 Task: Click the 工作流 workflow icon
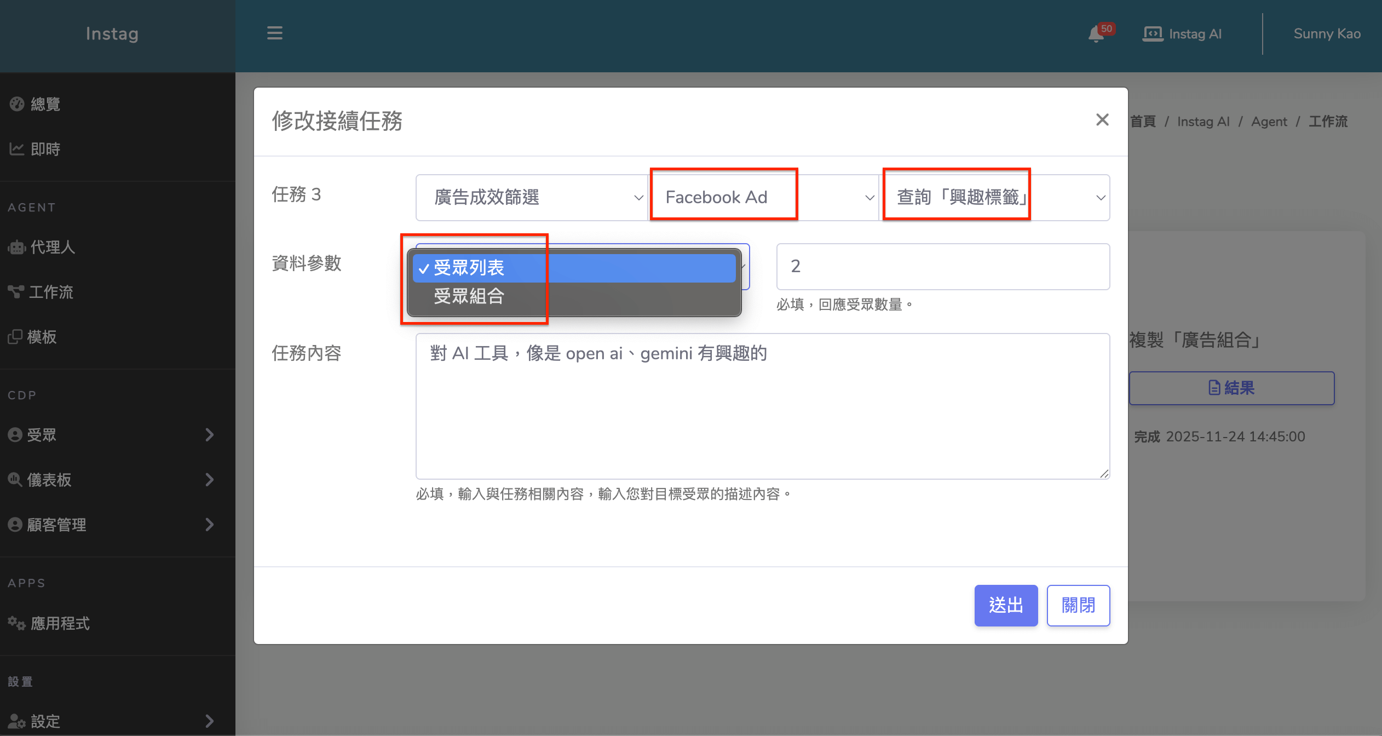coord(16,292)
